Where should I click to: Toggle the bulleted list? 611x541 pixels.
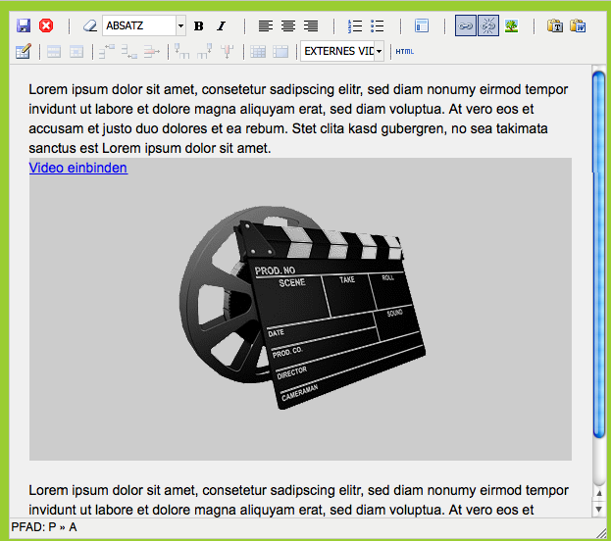click(x=378, y=26)
